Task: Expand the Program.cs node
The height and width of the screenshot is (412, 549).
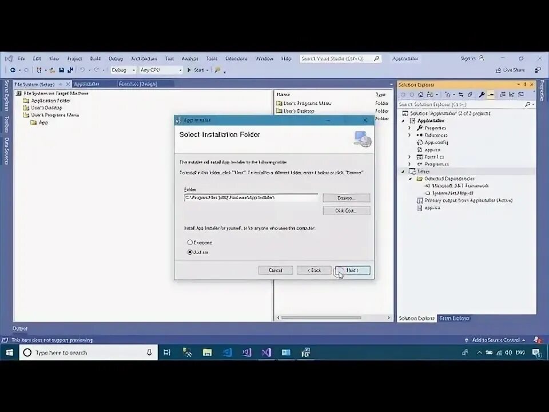Action: [x=409, y=164]
